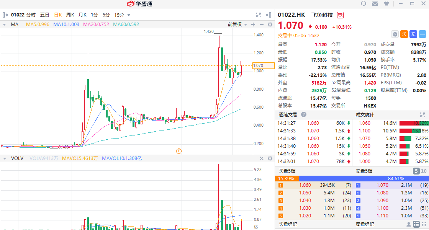The image size is (429, 230).
Task: Collapse left panel with arrow icon
Action: [x=5, y=15]
